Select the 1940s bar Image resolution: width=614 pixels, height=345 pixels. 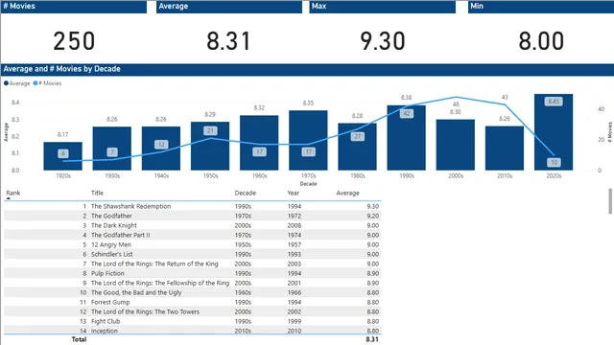(161, 149)
